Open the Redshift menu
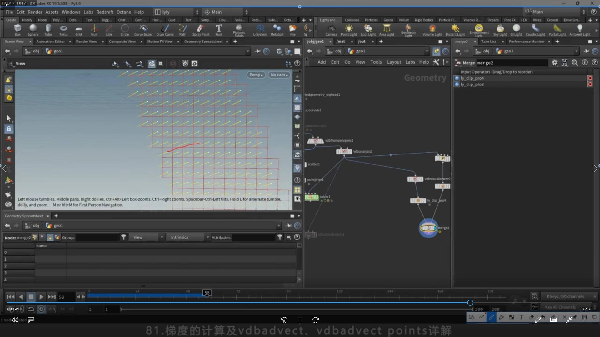This screenshot has height=337, width=600. click(x=105, y=12)
